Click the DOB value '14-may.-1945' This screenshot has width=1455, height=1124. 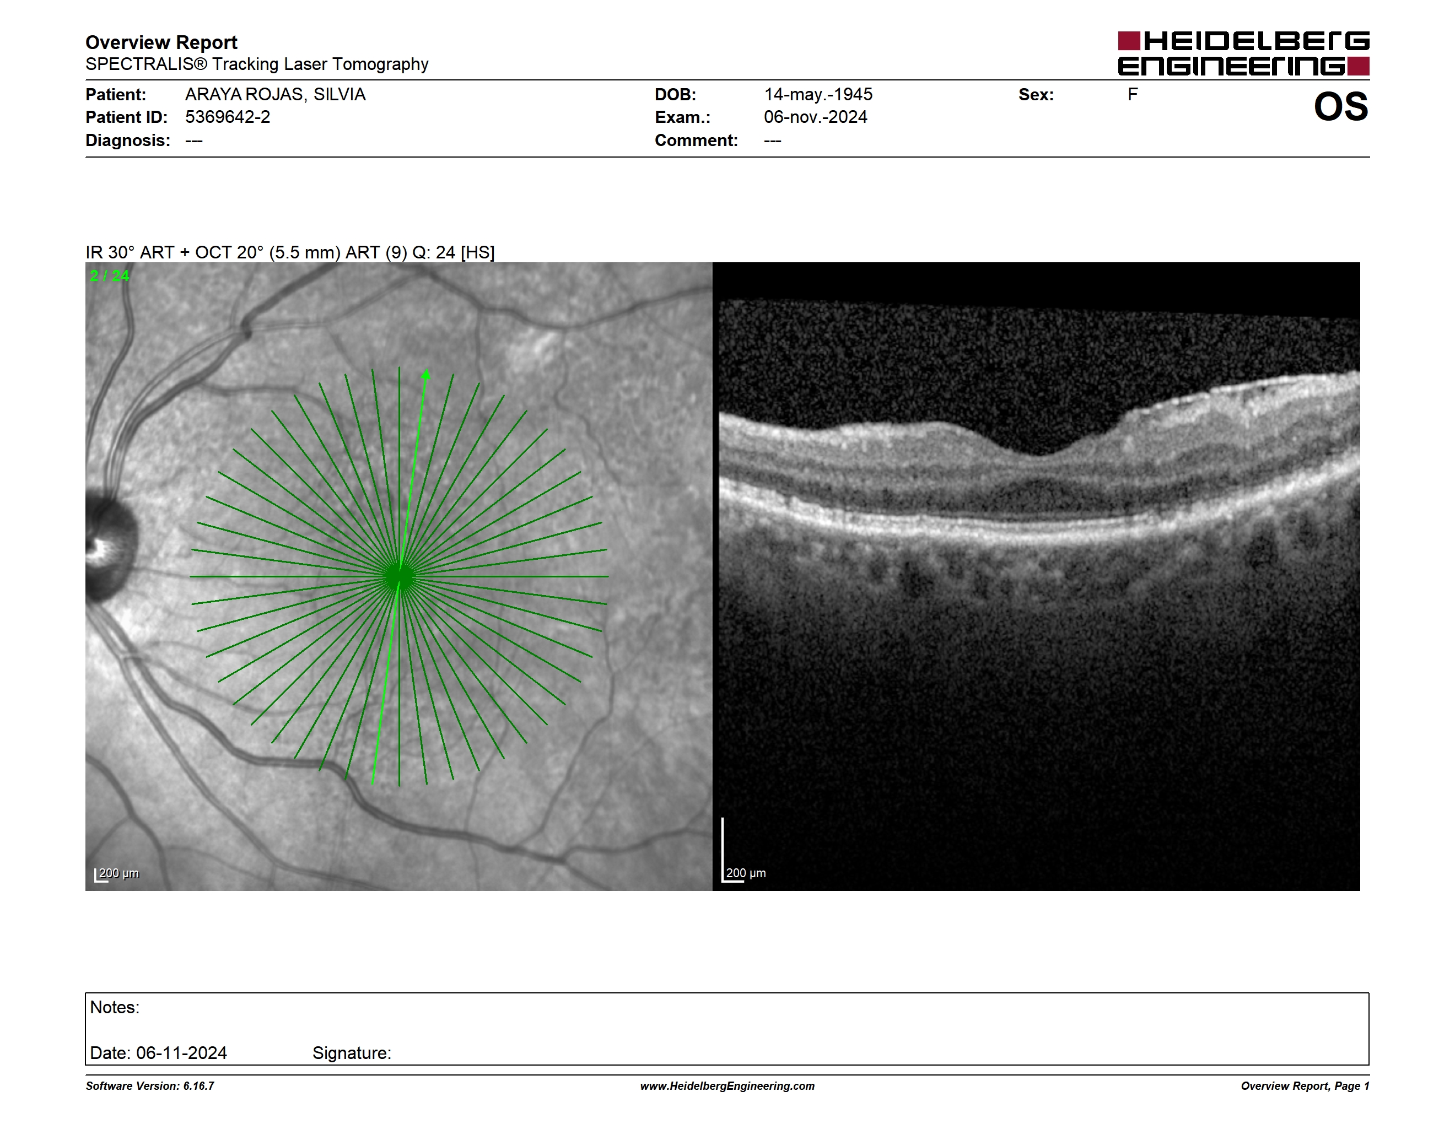tap(818, 95)
